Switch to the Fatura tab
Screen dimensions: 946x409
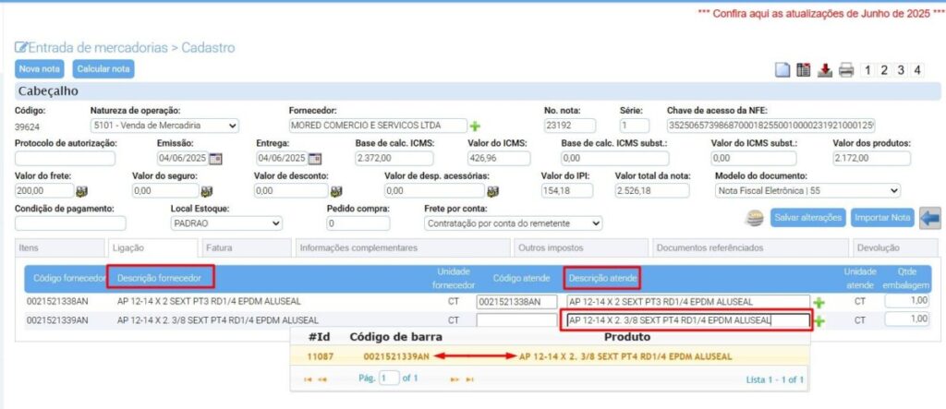pyautogui.click(x=219, y=247)
